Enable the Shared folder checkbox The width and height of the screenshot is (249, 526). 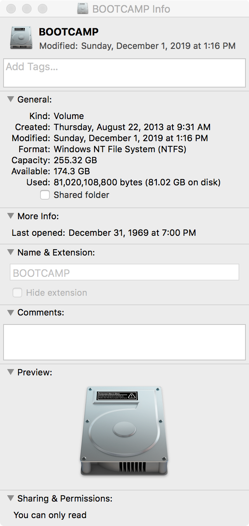click(x=45, y=195)
